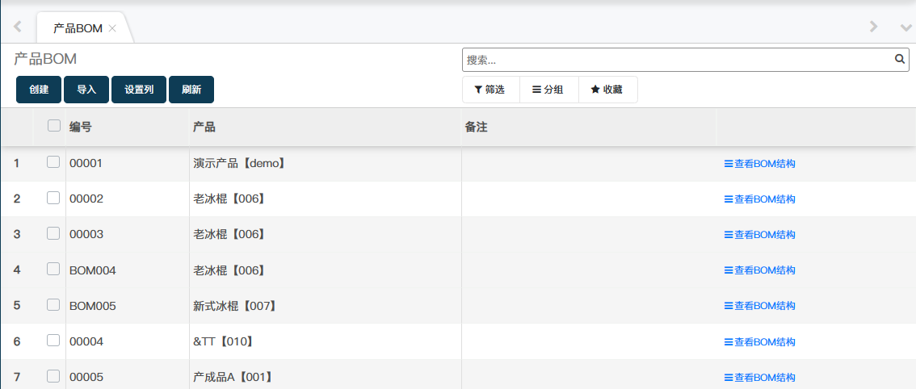Refresh the list with 刷新

point(191,90)
